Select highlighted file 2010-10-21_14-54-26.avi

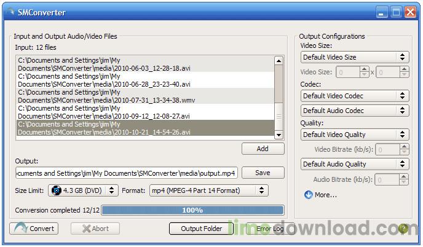(145, 128)
